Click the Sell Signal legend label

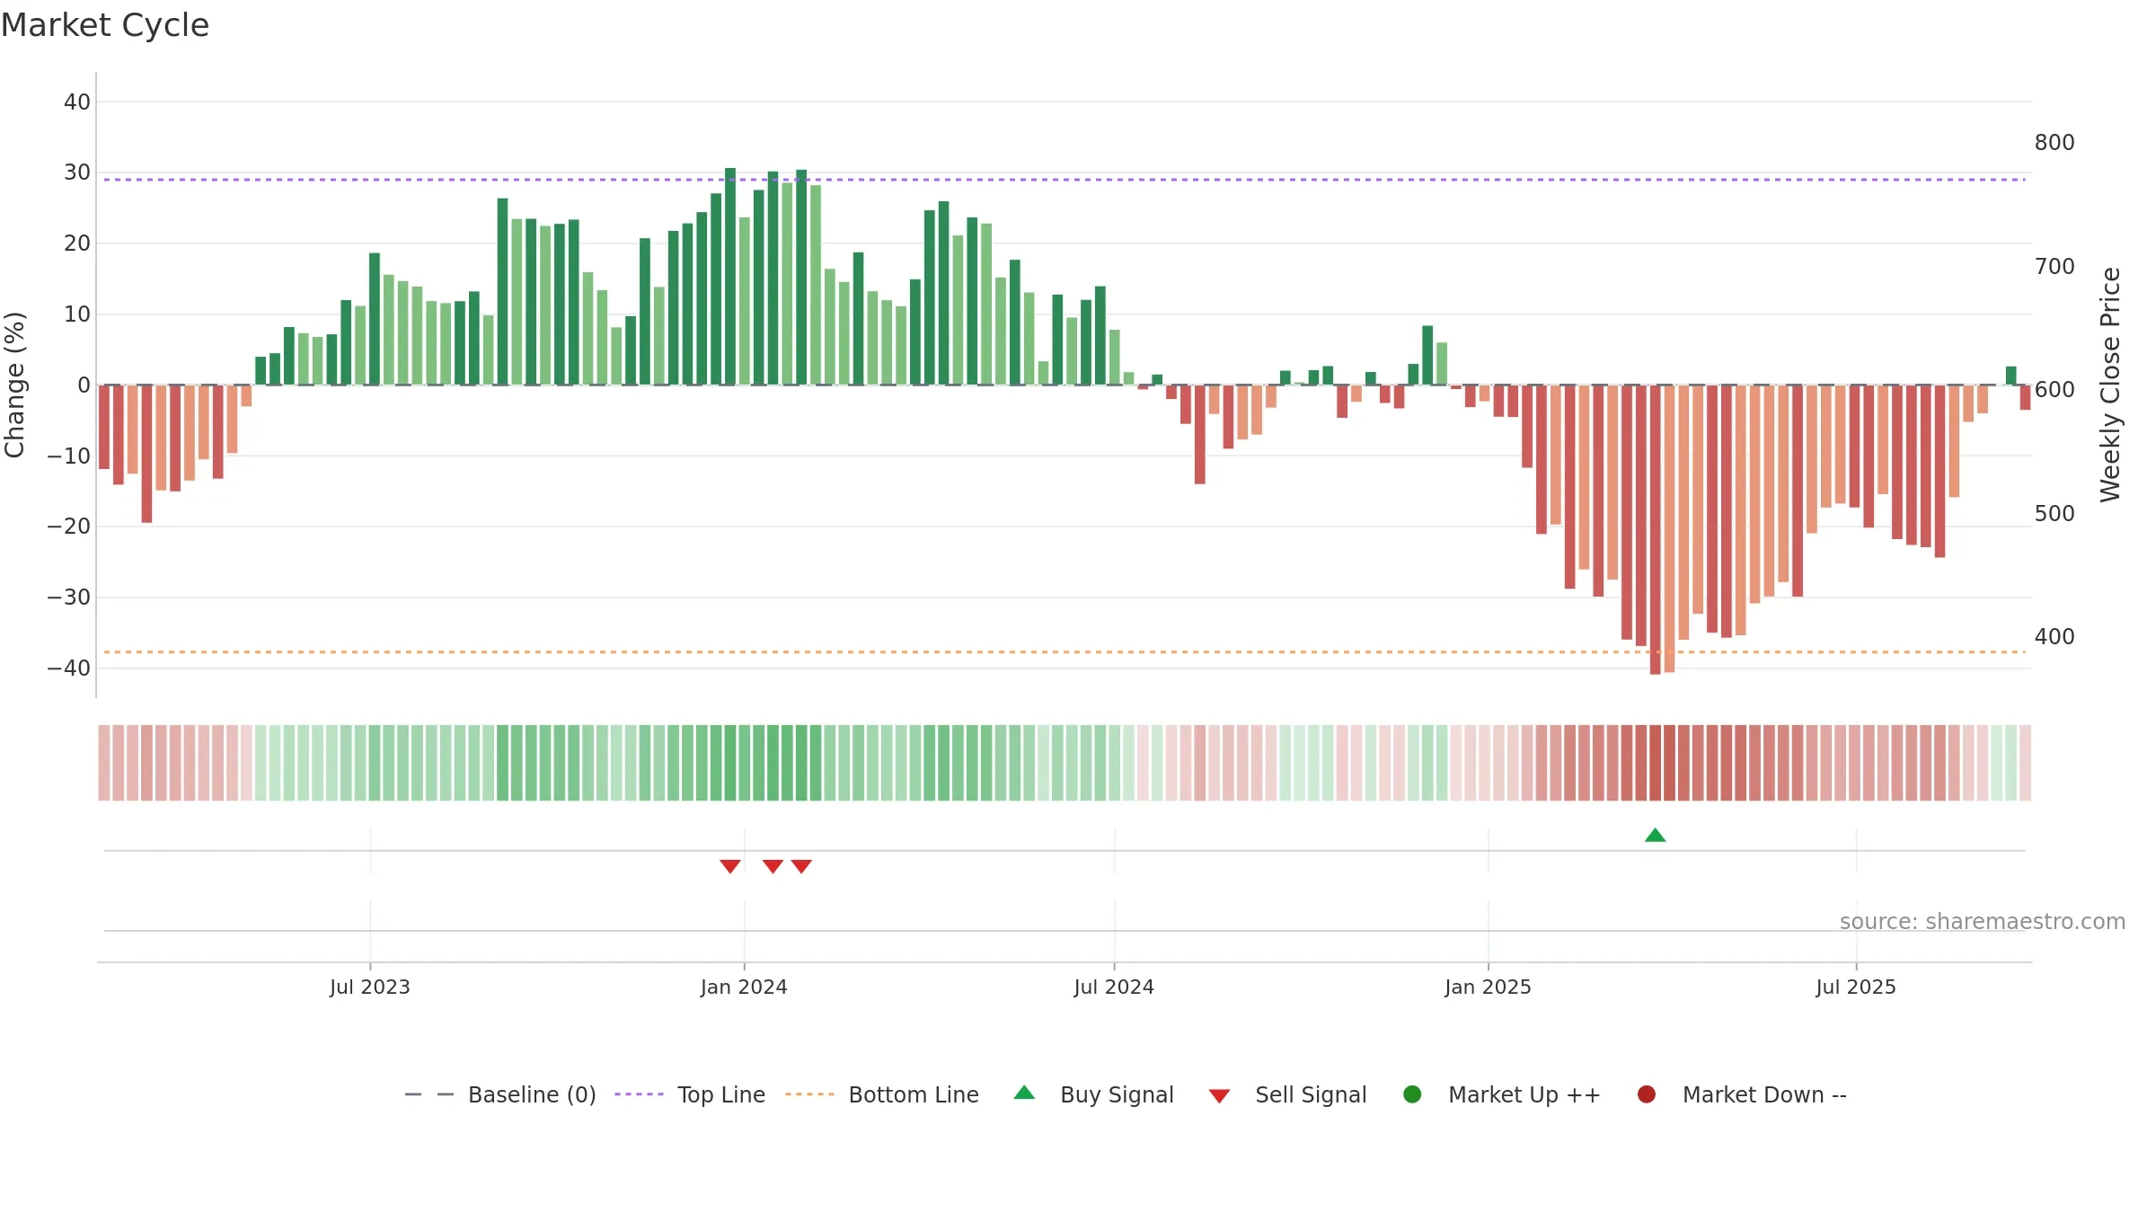[x=1311, y=1094]
